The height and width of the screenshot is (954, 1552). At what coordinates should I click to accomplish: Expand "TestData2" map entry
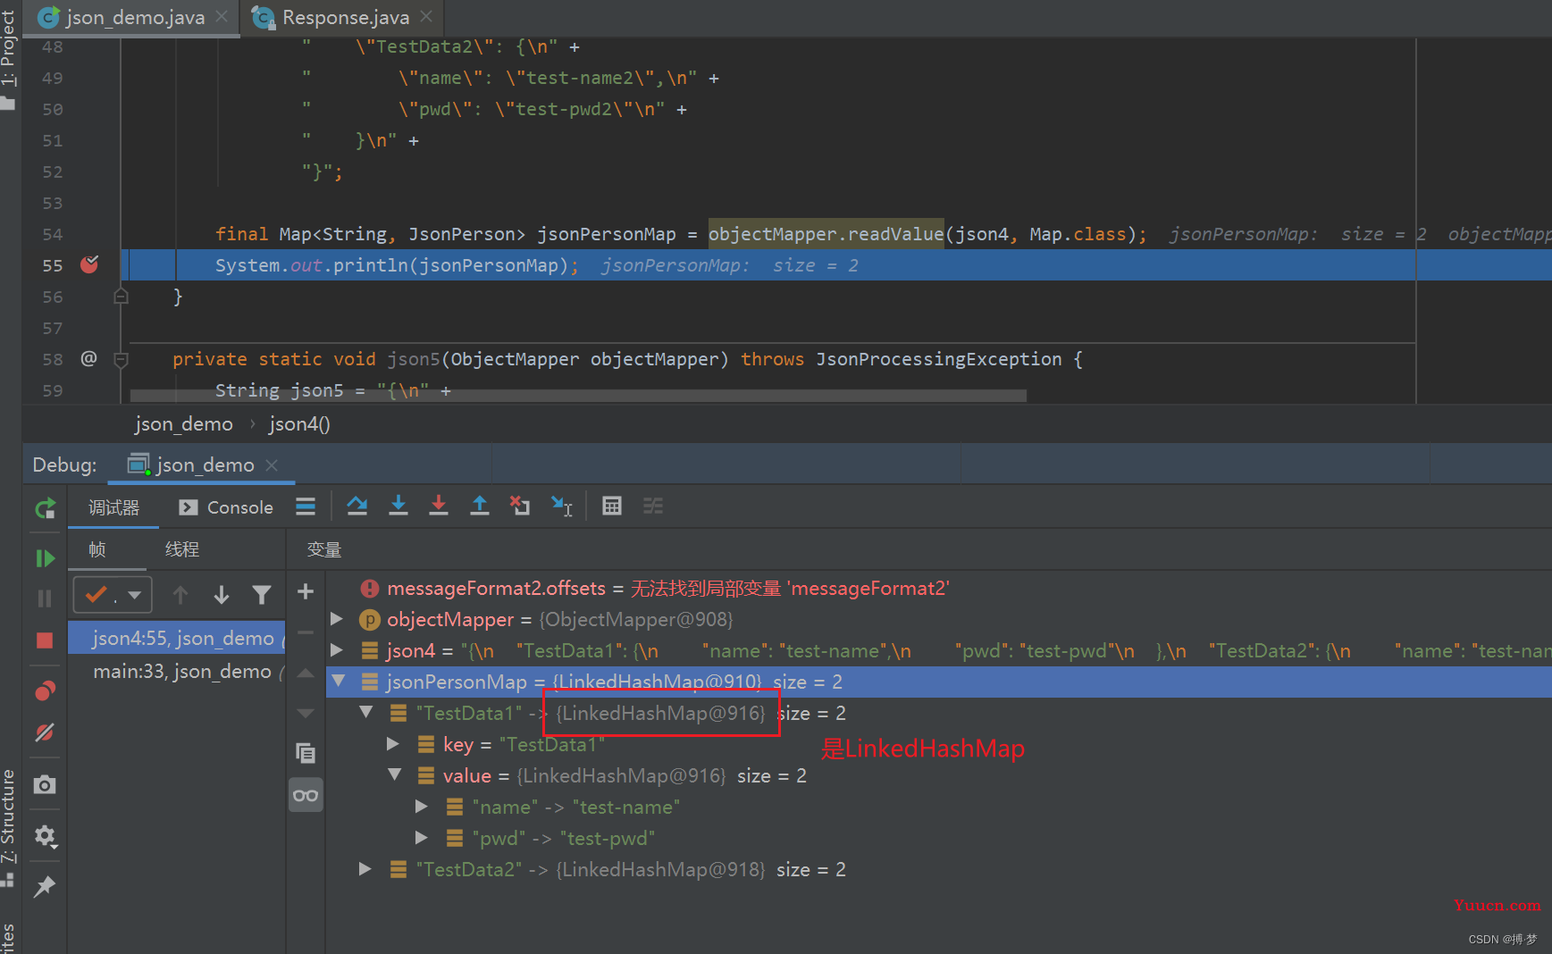365,868
